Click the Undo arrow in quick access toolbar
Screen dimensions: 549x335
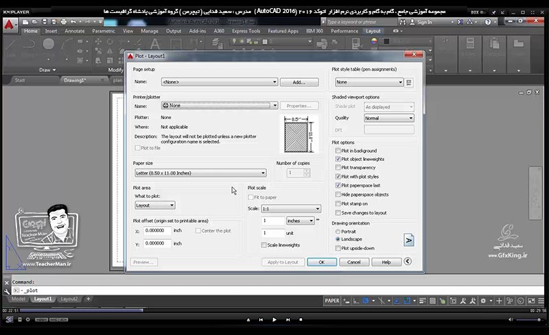pos(73,22)
